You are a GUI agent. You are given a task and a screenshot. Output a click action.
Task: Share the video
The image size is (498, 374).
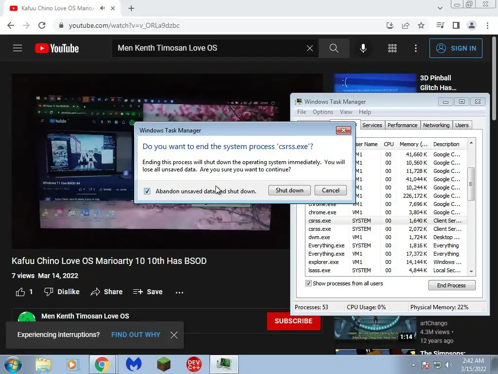107,292
